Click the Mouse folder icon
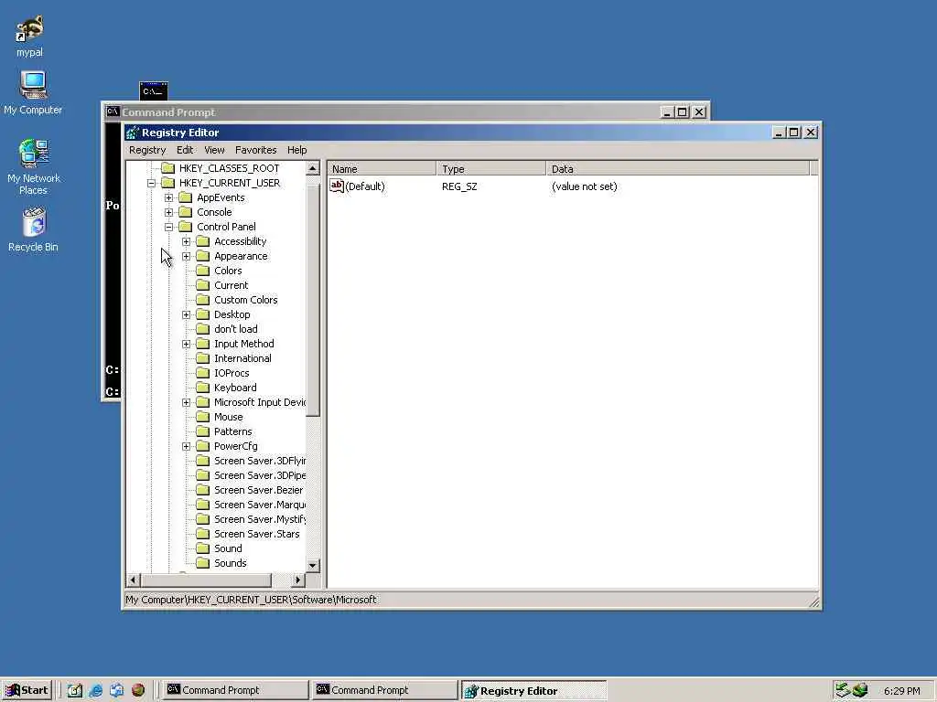 coord(203,417)
